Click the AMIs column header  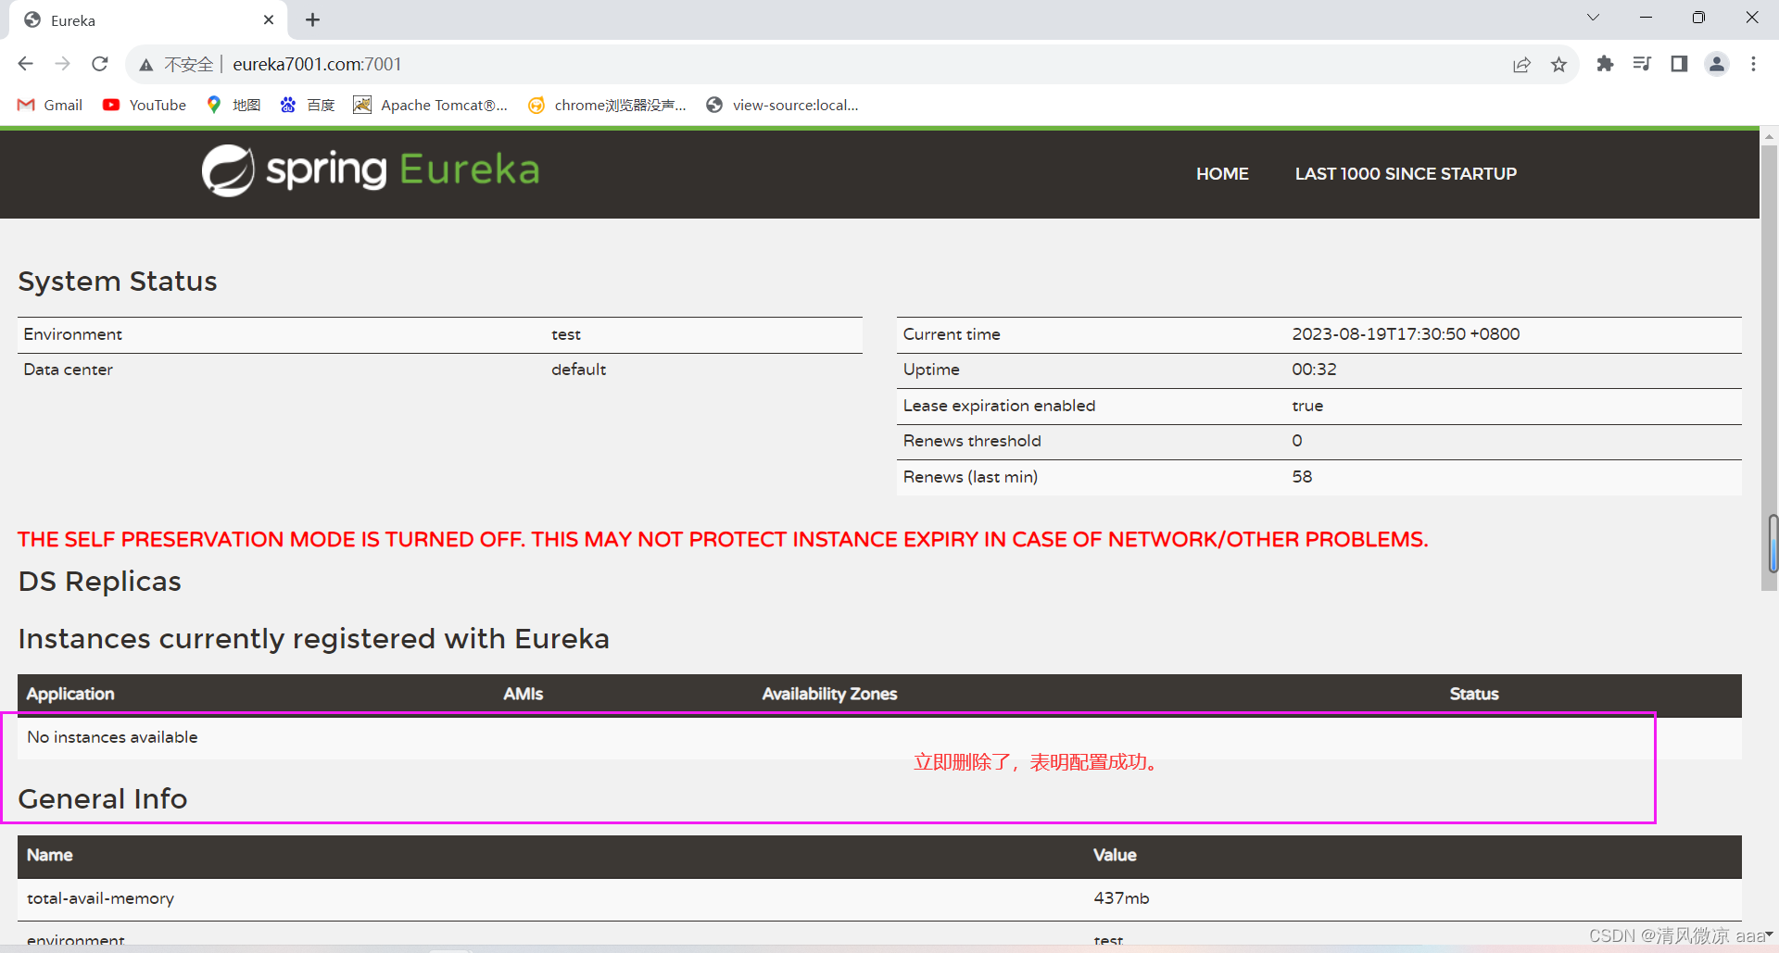pyautogui.click(x=524, y=694)
